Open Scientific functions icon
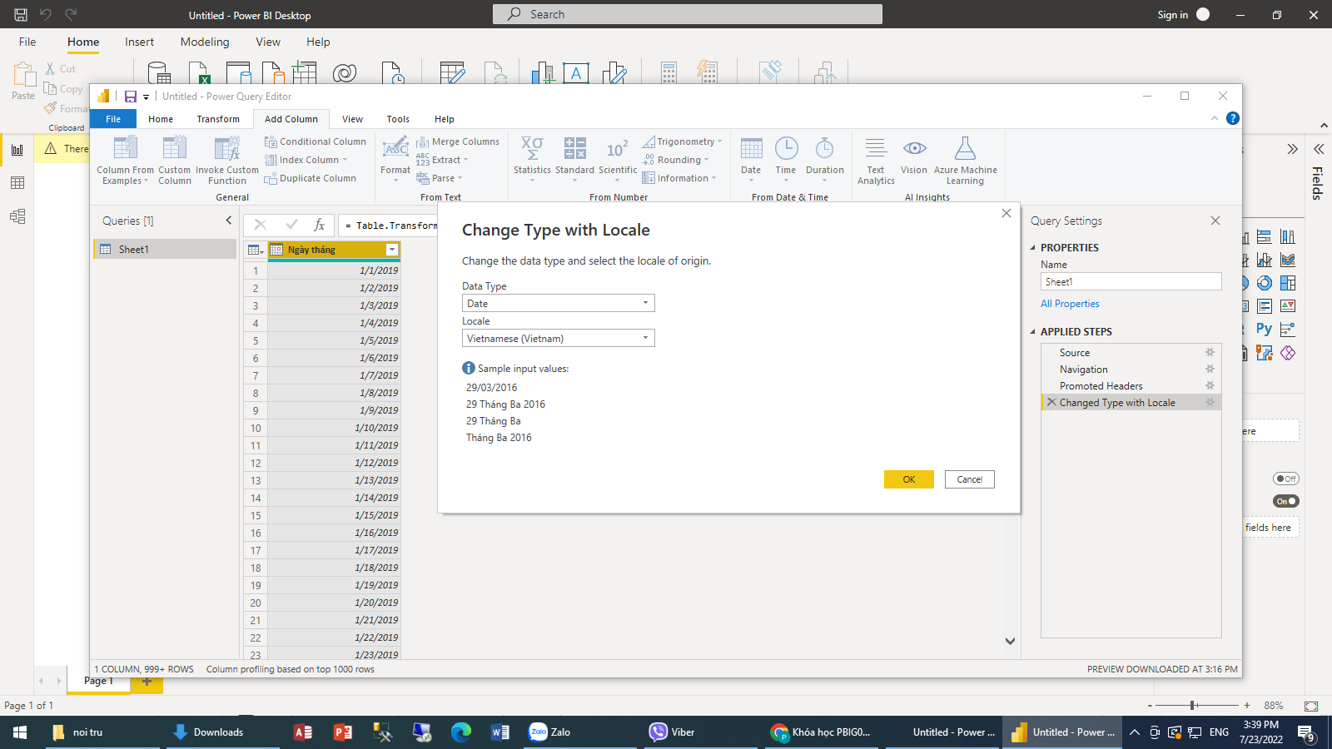 pos(618,148)
